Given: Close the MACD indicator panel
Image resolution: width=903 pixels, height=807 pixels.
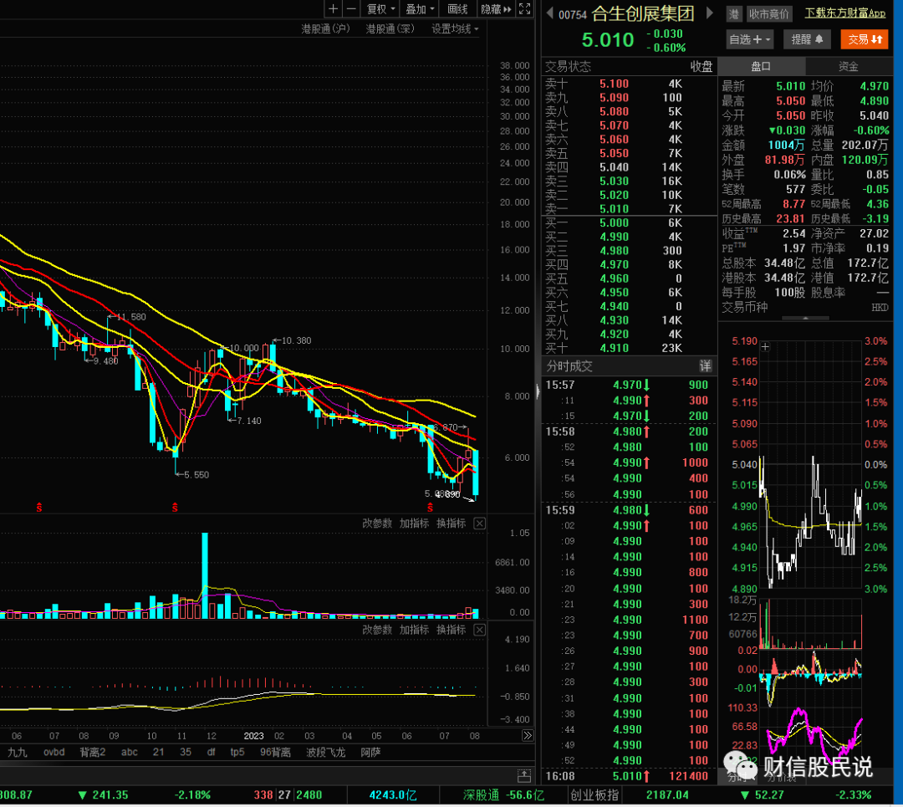Looking at the screenshot, I should [479, 630].
